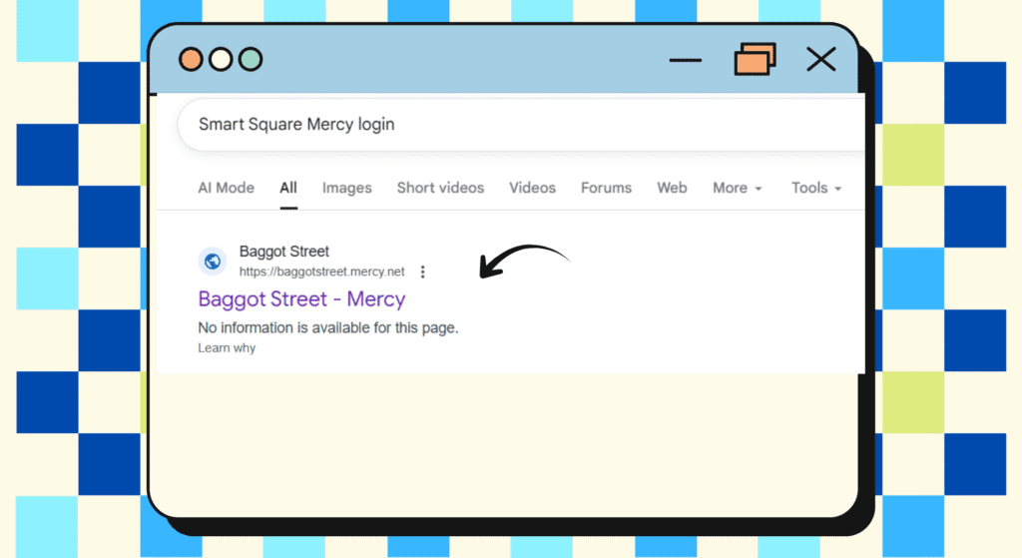
Task: Close the window with the X icon
Action: [820, 60]
